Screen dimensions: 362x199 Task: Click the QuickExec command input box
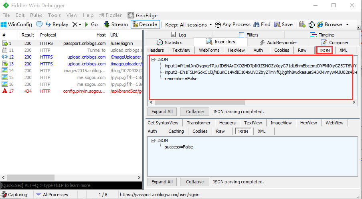[x=71, y=185]
